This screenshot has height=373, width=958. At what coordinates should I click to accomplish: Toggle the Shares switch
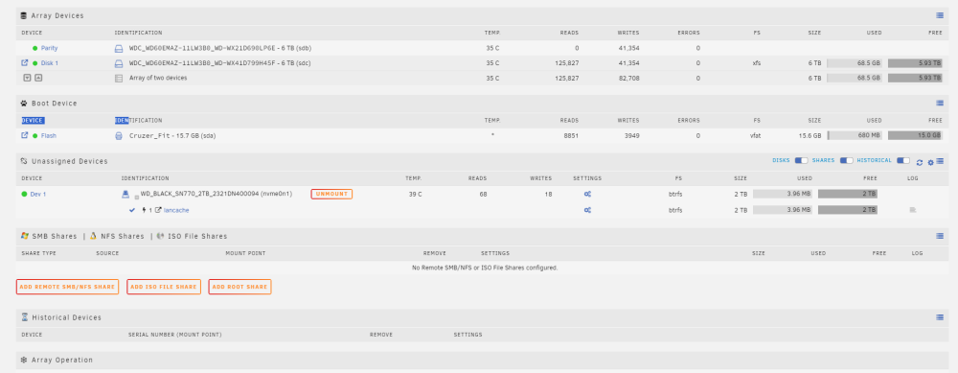tap(846, 160)
